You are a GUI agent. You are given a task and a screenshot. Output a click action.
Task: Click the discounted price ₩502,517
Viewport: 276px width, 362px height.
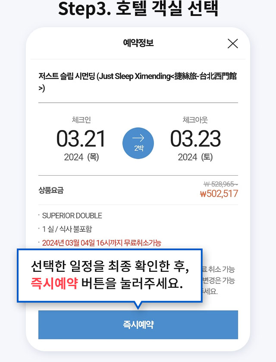219,193
